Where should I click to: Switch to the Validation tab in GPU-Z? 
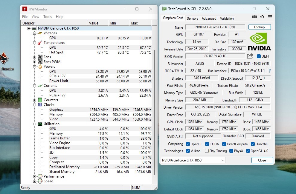point(227,18)
